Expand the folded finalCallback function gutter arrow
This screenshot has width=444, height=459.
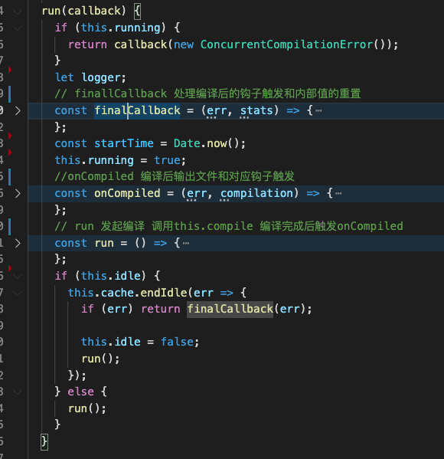click(x=18, y=110)
